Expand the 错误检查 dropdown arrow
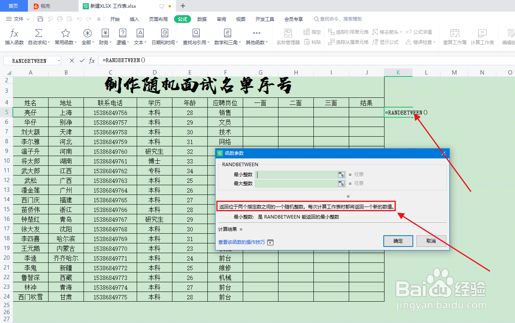The height and width of the screenshot is (323, 515). [434, 42]
